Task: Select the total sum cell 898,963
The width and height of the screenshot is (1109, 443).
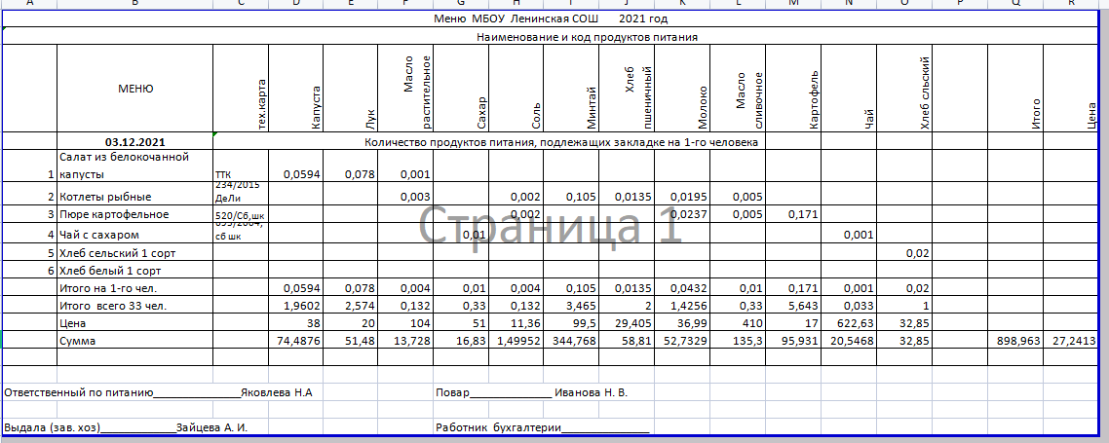Action: click(1015, 342)
